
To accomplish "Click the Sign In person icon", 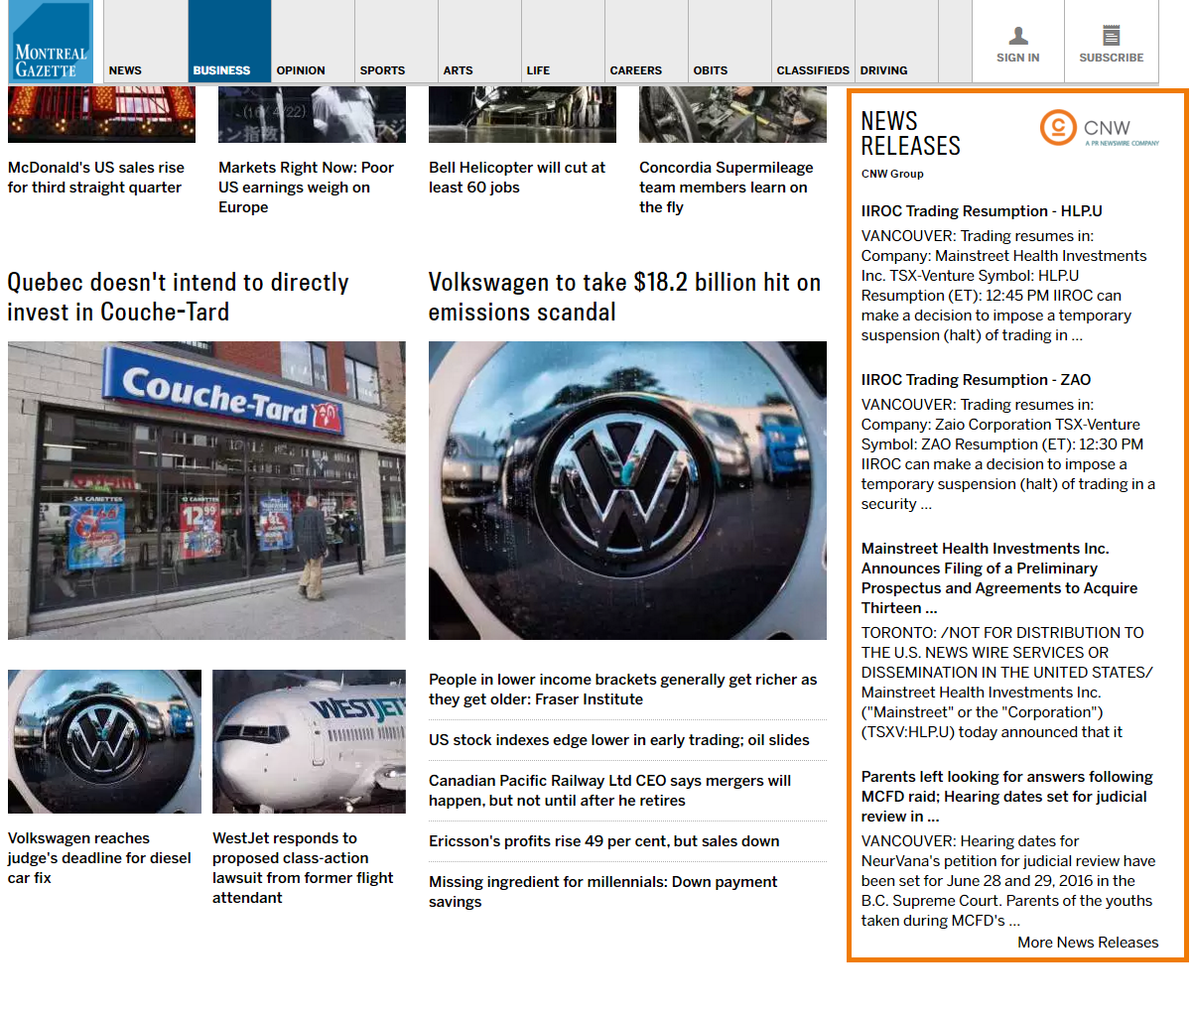I will 1018,37.
